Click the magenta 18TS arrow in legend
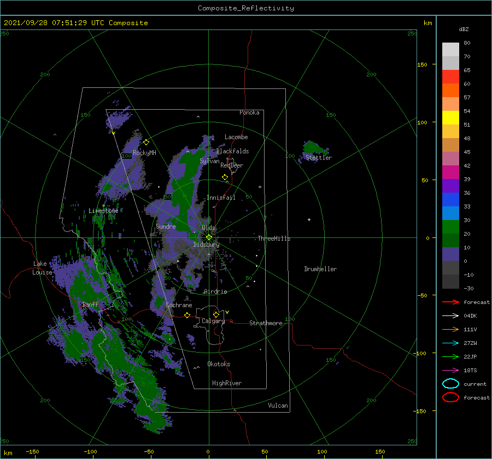This screenshot has height=459, width=492. (450, 371)
